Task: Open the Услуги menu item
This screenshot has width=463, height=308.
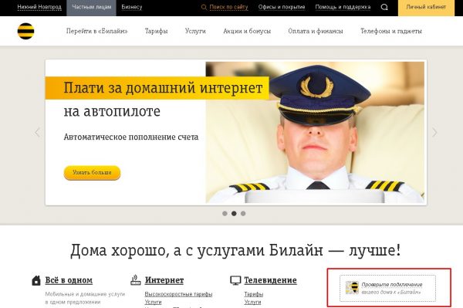Action: tap(195, 31)
